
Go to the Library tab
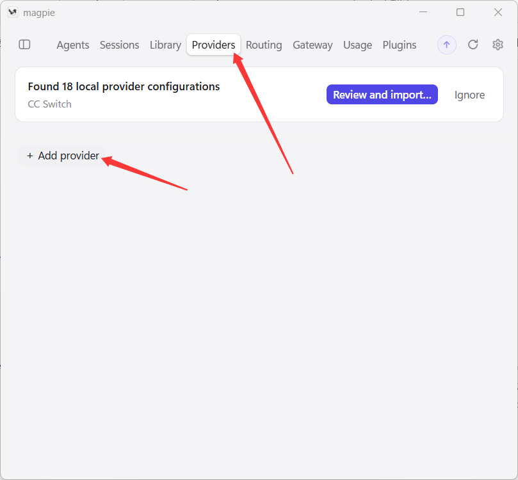click(x=165, y=45)
